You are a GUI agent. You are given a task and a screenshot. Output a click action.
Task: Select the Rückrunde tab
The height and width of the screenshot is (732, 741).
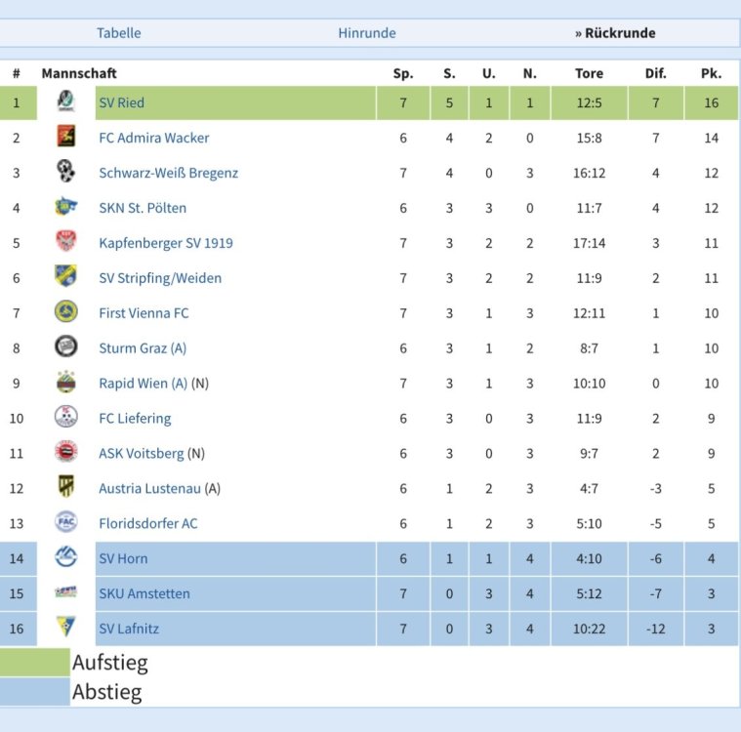pyautogui.click(x=615, y=33)
